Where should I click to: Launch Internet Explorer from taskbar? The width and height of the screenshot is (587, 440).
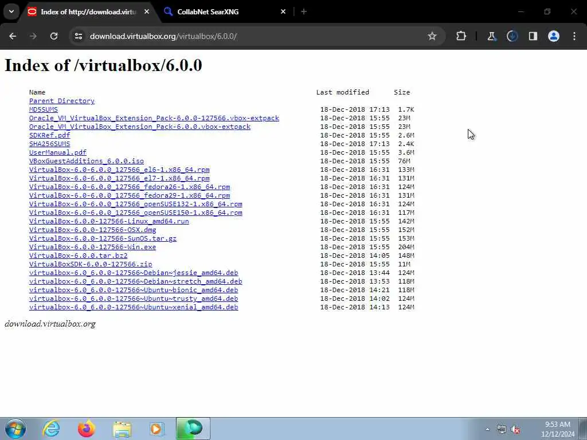point(51,429)
